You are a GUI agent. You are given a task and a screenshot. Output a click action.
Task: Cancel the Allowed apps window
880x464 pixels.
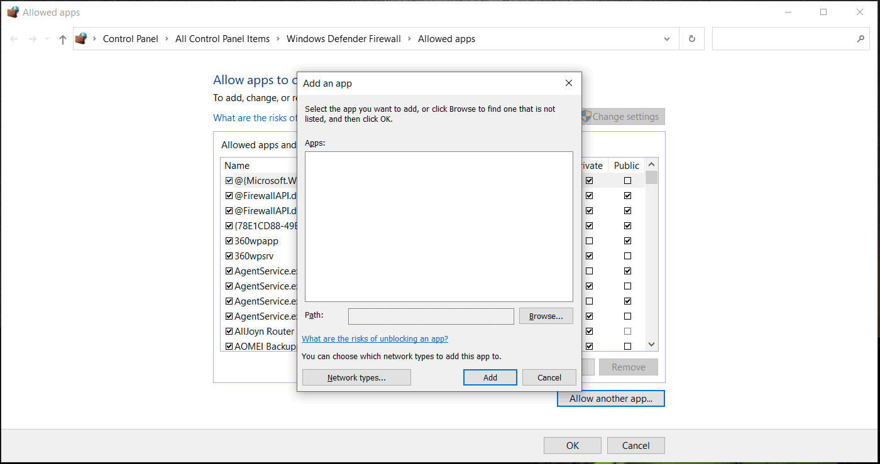coord(636,446)
